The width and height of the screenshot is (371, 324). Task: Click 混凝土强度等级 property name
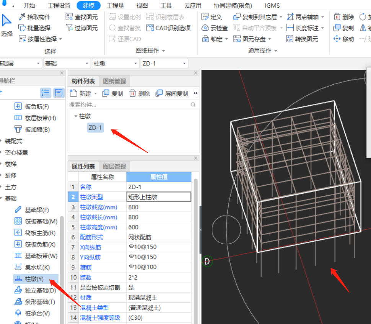pos(100,317)
